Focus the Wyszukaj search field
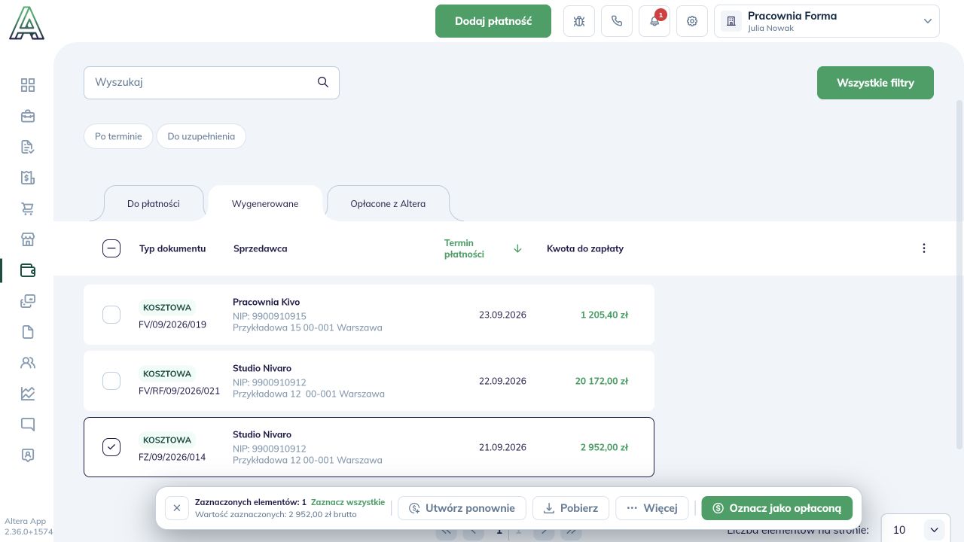Screen dimensions: 964x542 212,83
